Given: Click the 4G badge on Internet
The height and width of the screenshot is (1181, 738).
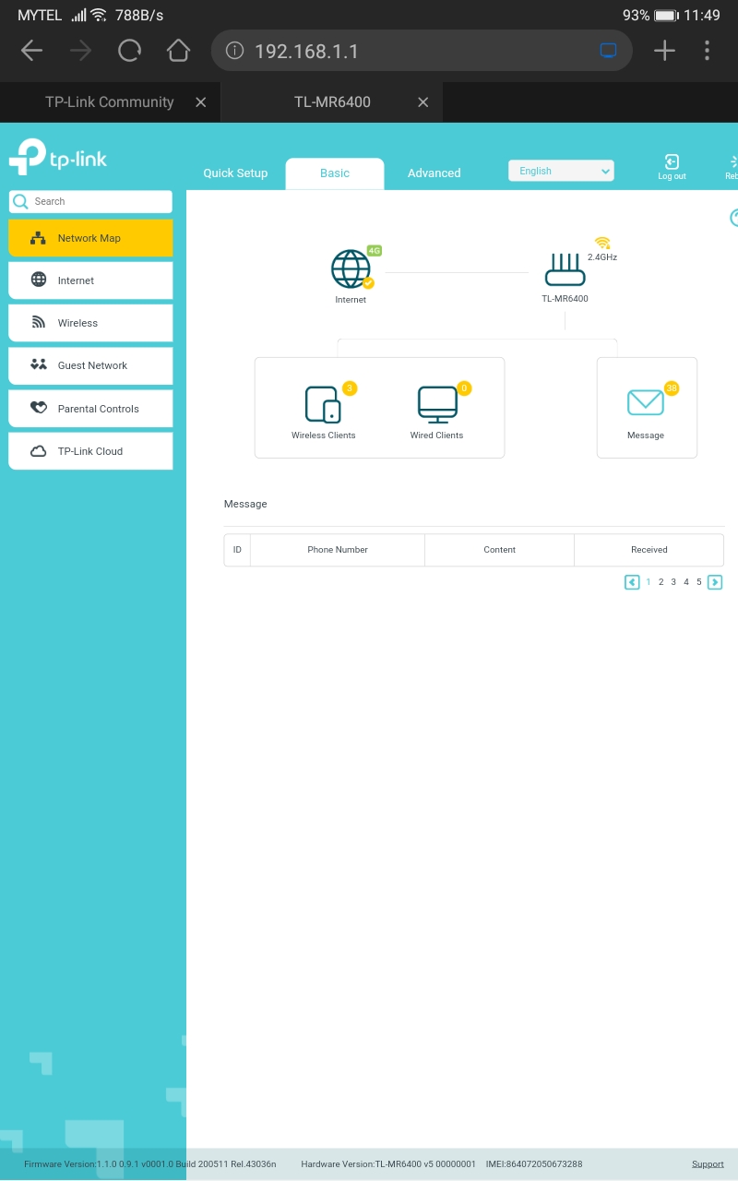Looking at the screenshot, I should 375,250.
